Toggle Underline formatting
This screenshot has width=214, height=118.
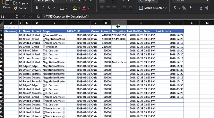[49, 8]
